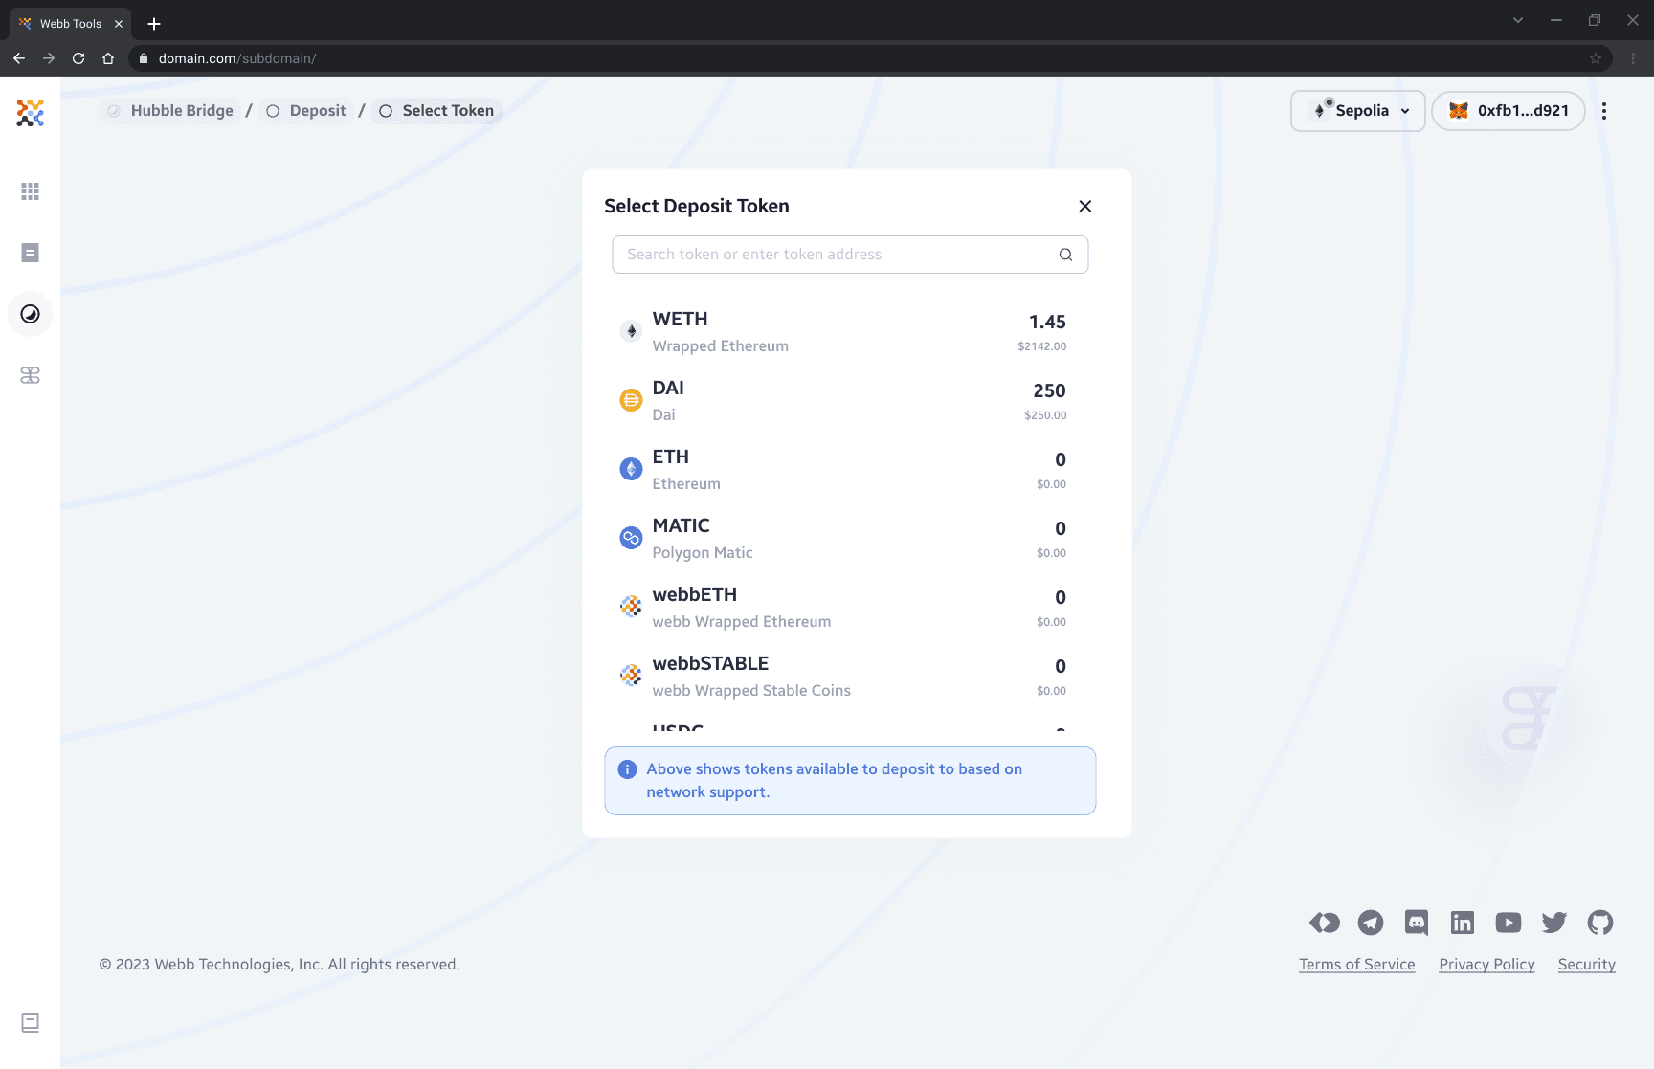Select the ETH token name
The width and height of the screenshot is (1654, 1069).
click(x=671, y=457)
